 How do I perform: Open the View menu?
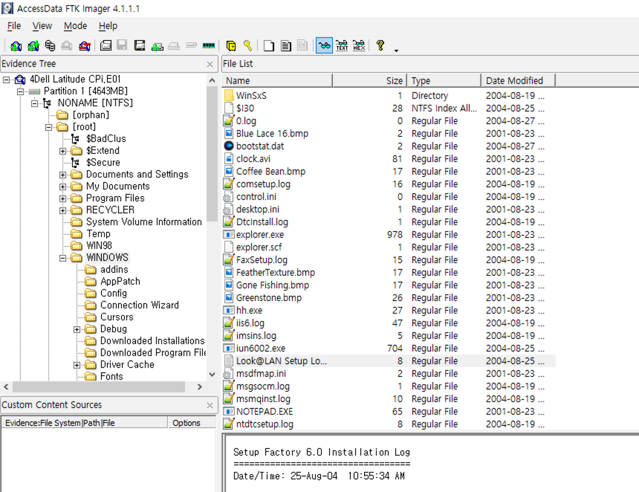point(42,26)
